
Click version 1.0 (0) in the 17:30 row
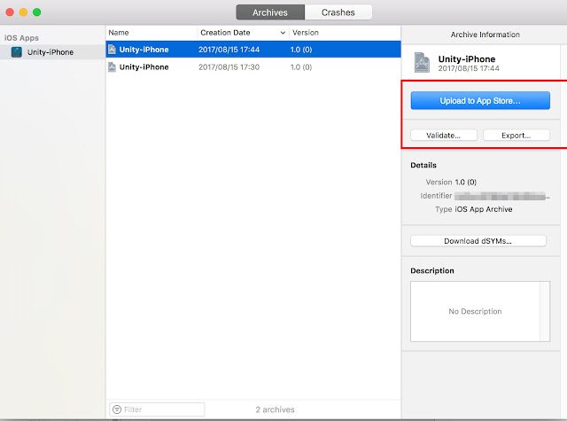point(301,66)
